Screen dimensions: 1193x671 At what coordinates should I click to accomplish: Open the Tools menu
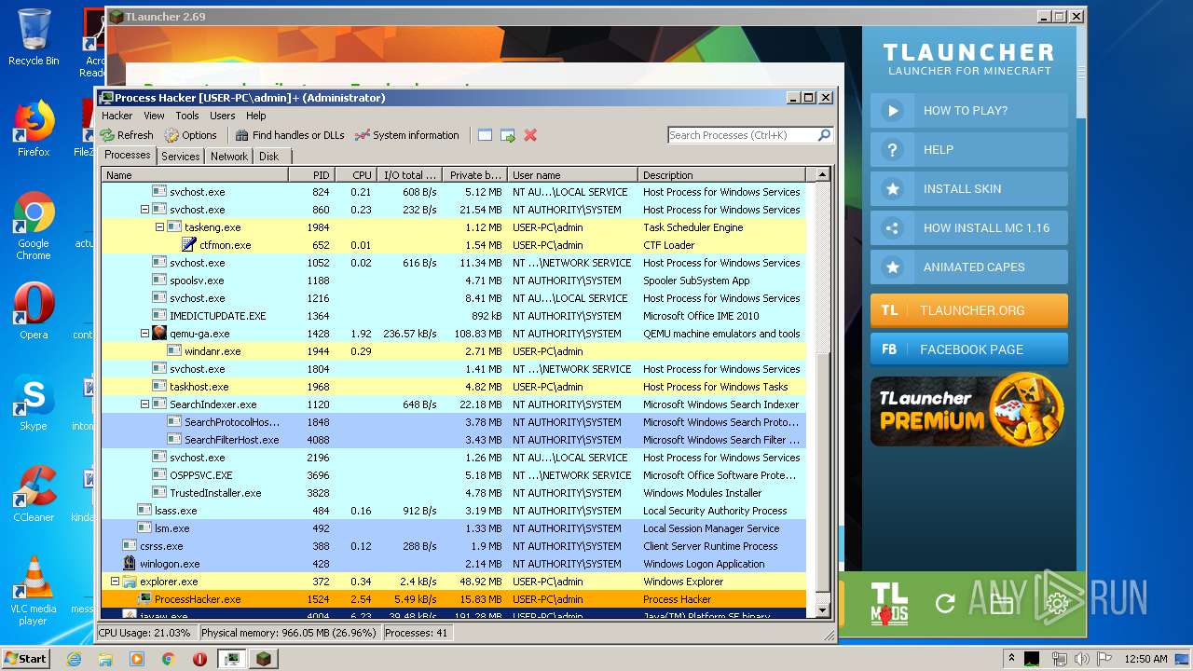[187, 116]
